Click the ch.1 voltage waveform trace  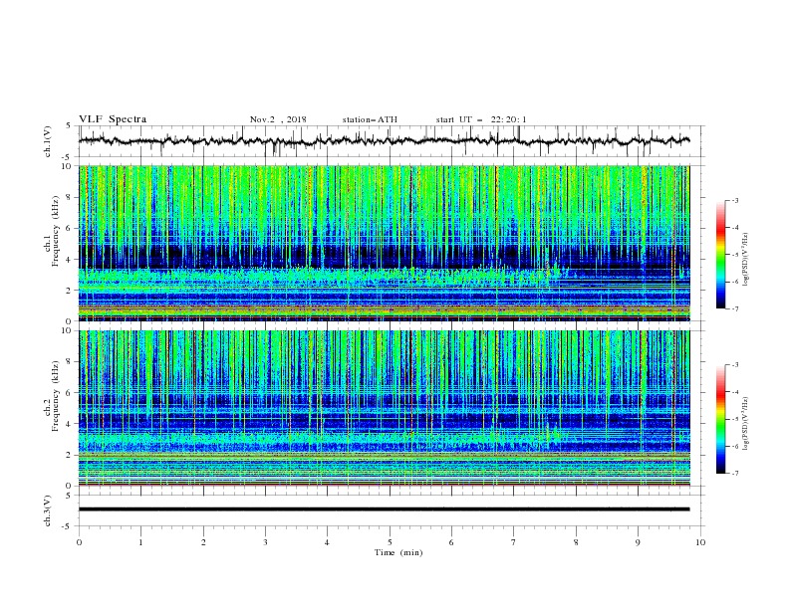pyautogui.click(x=384, y=141)
